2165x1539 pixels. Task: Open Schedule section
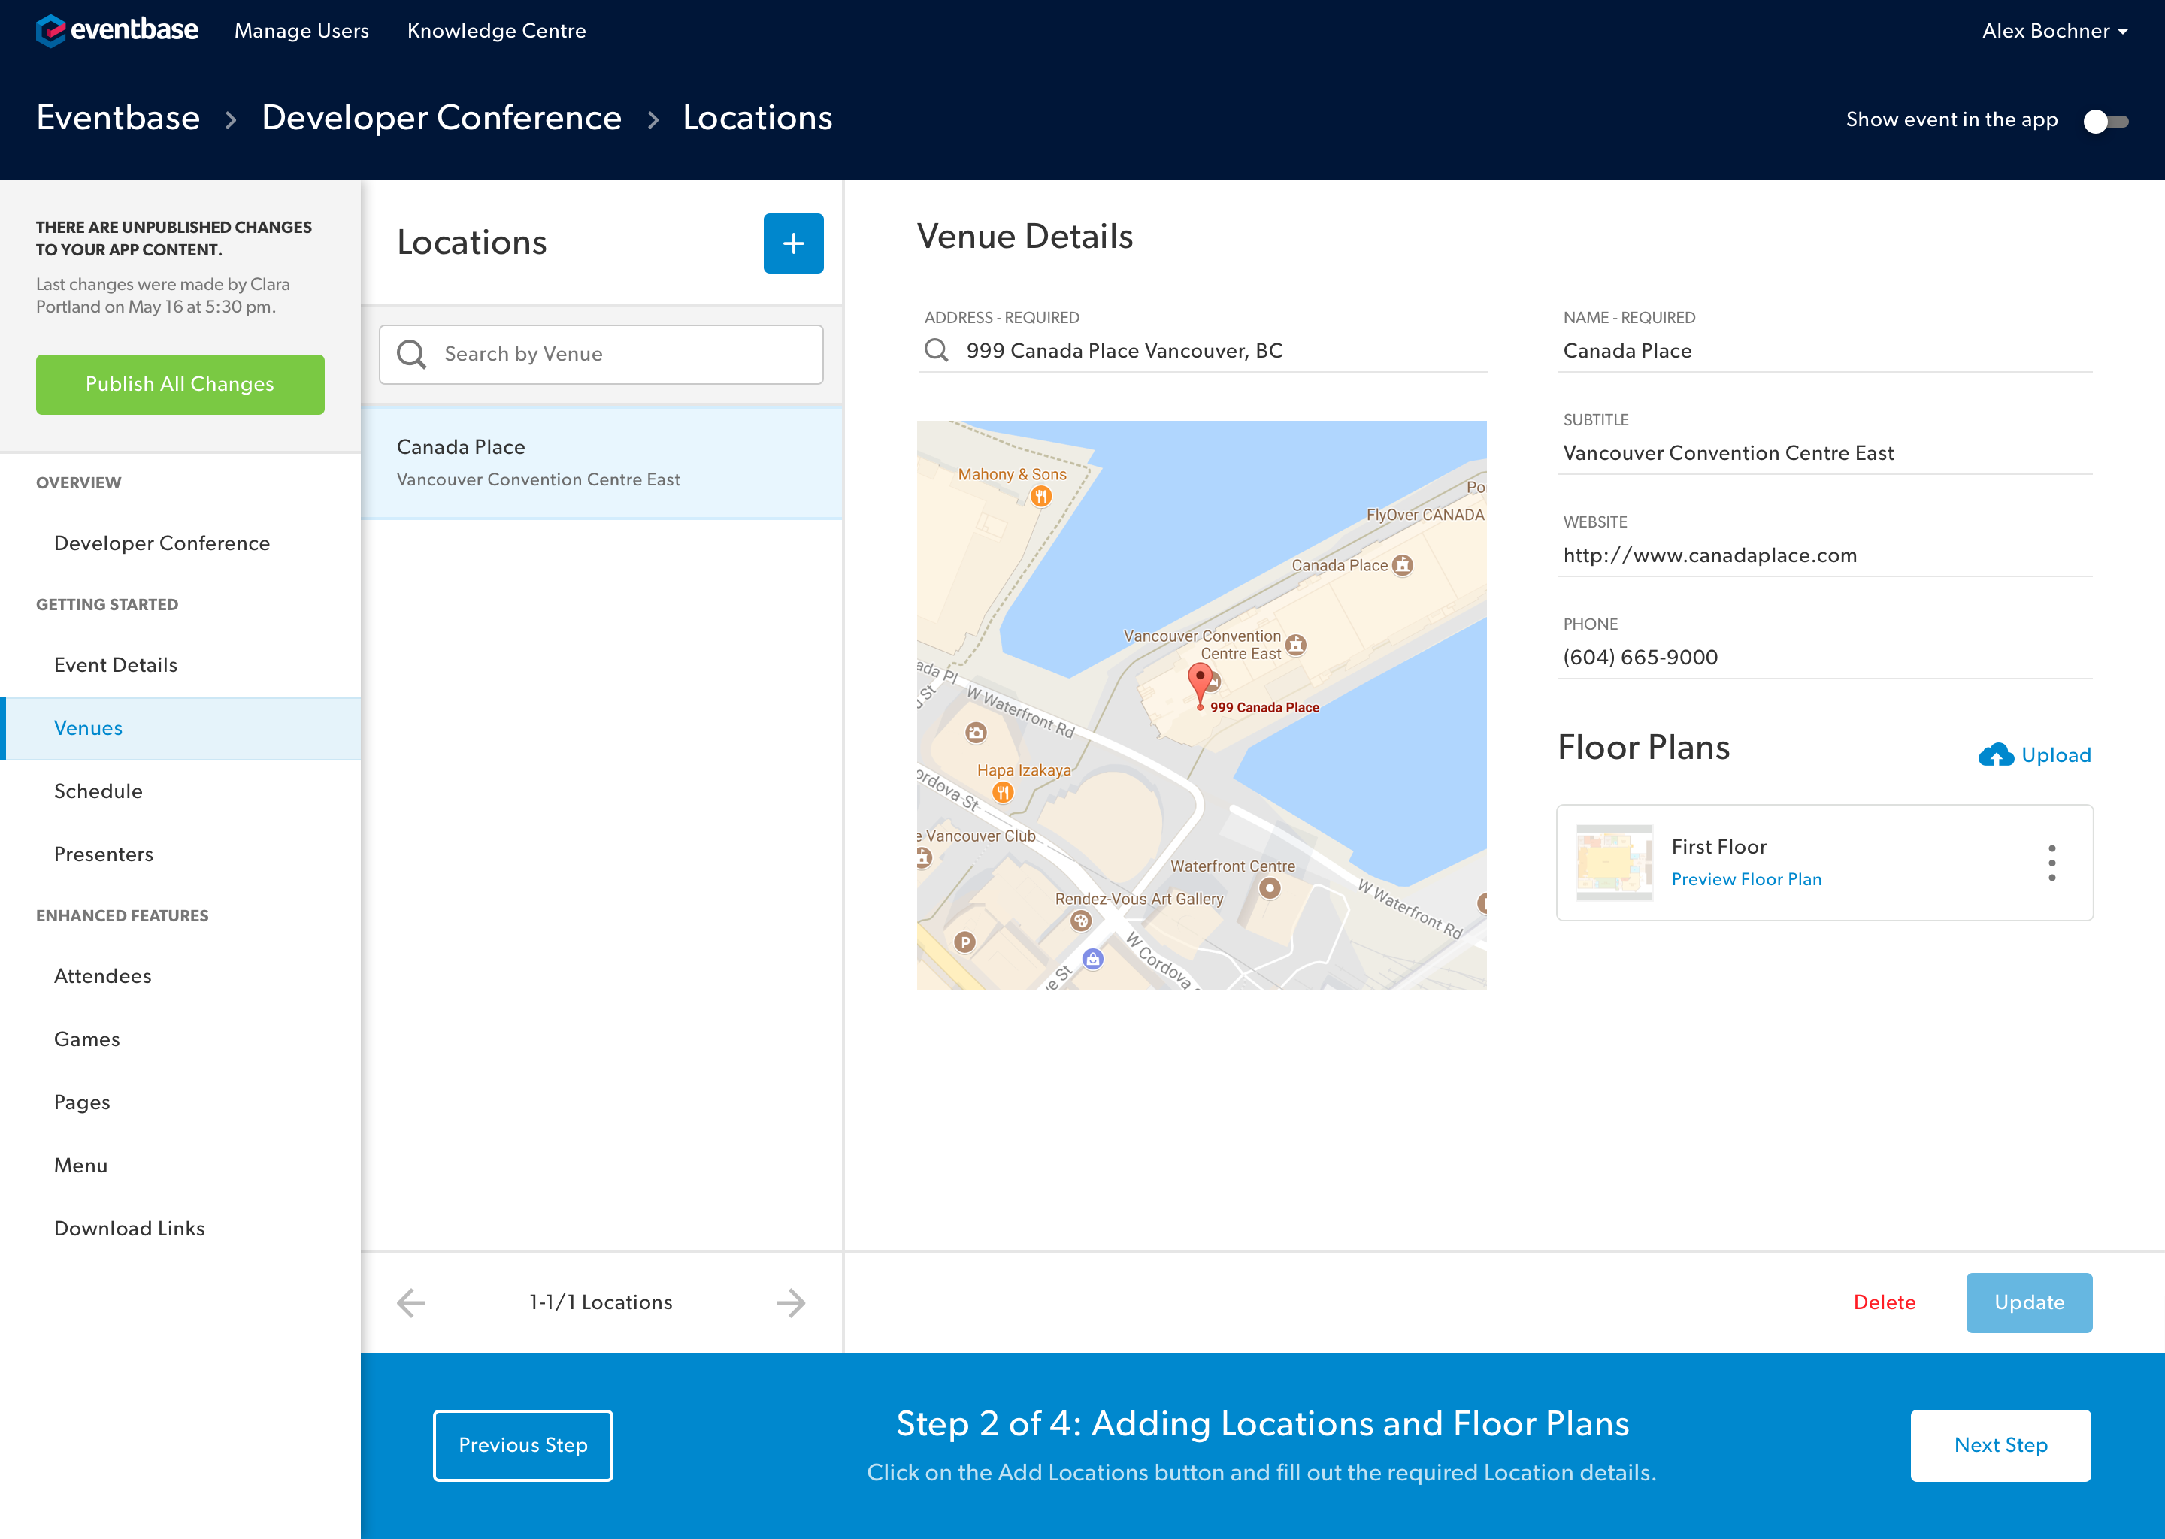(x=98, y=791)
